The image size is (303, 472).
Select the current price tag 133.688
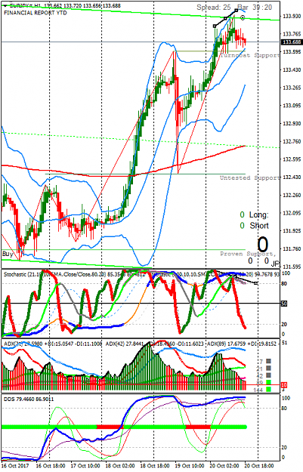point(291,42)
